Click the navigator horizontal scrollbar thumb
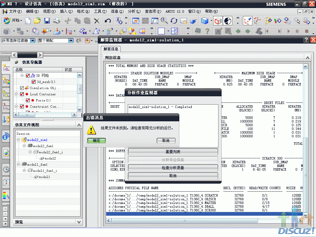The width and height of the screenshot is (316, 237). pos(27,115)
